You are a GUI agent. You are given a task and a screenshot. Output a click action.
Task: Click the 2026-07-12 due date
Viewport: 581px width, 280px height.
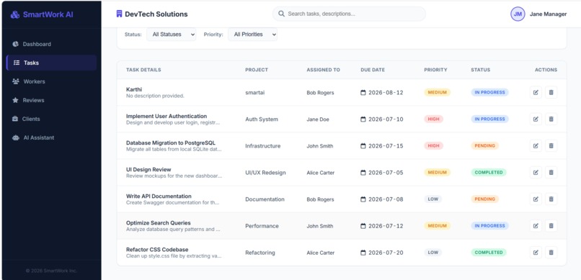(x=386, y=225)
